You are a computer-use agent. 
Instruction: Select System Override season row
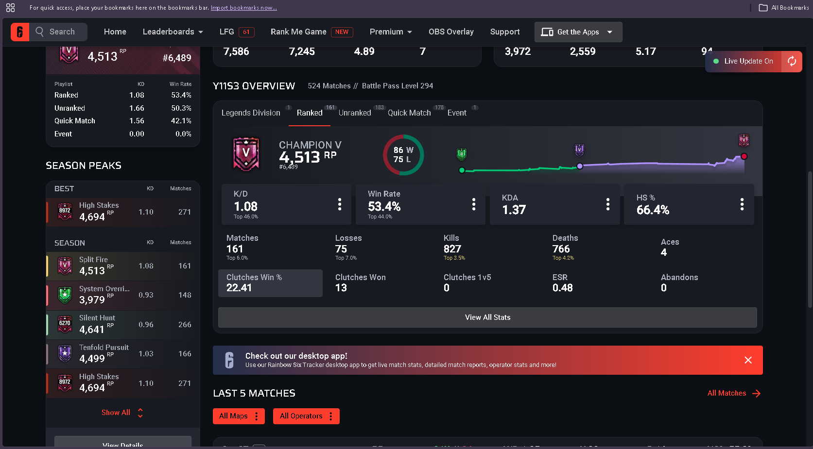(123, 295)
